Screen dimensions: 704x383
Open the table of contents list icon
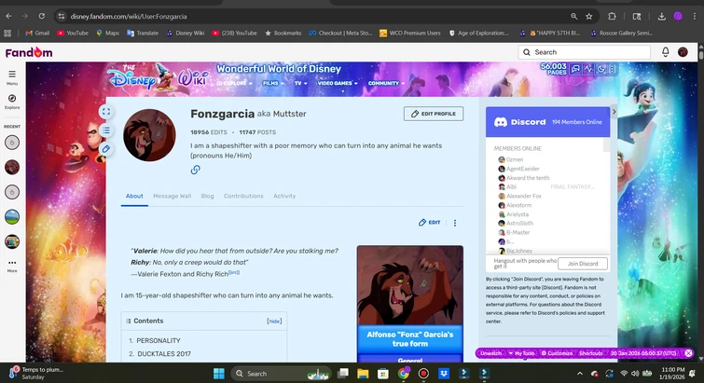coord(106,130)
